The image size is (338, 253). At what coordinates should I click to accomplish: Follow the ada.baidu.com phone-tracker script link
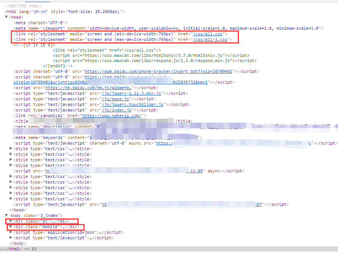[x=158, y=71]
